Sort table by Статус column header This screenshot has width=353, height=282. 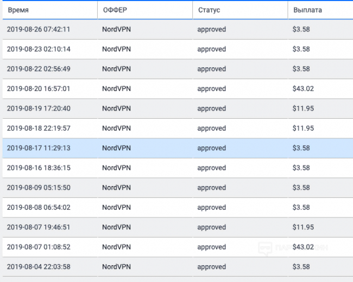coord(209,10)
